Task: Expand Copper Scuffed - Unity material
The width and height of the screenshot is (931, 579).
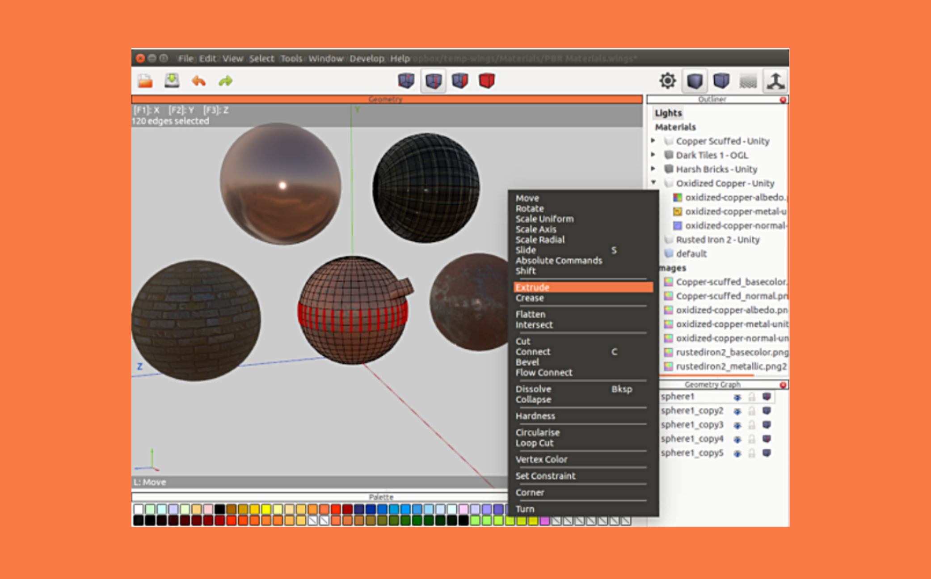Action: coord(653,141)
